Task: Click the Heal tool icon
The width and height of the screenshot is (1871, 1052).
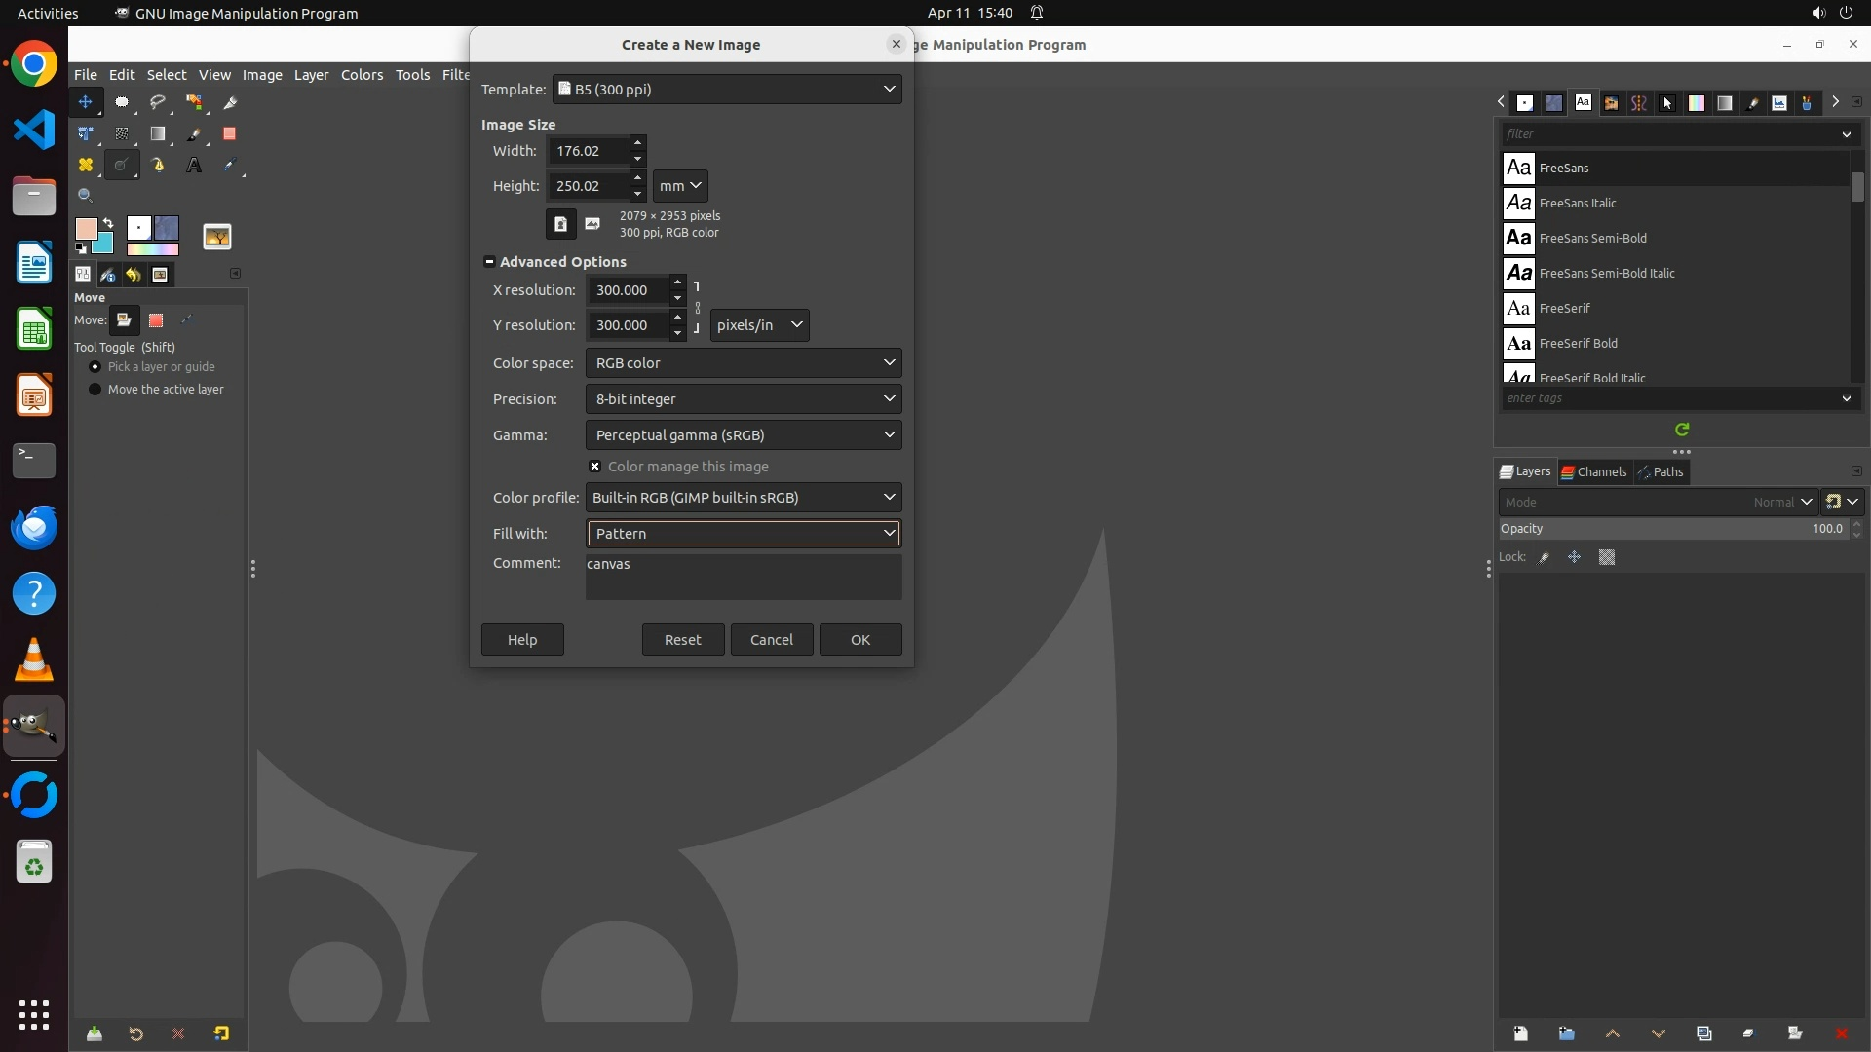Action: pos(86,166)
